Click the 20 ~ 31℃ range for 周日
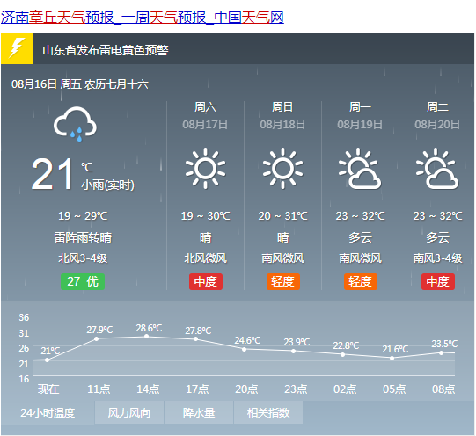The image size is (476, 436). click(283, 216)
